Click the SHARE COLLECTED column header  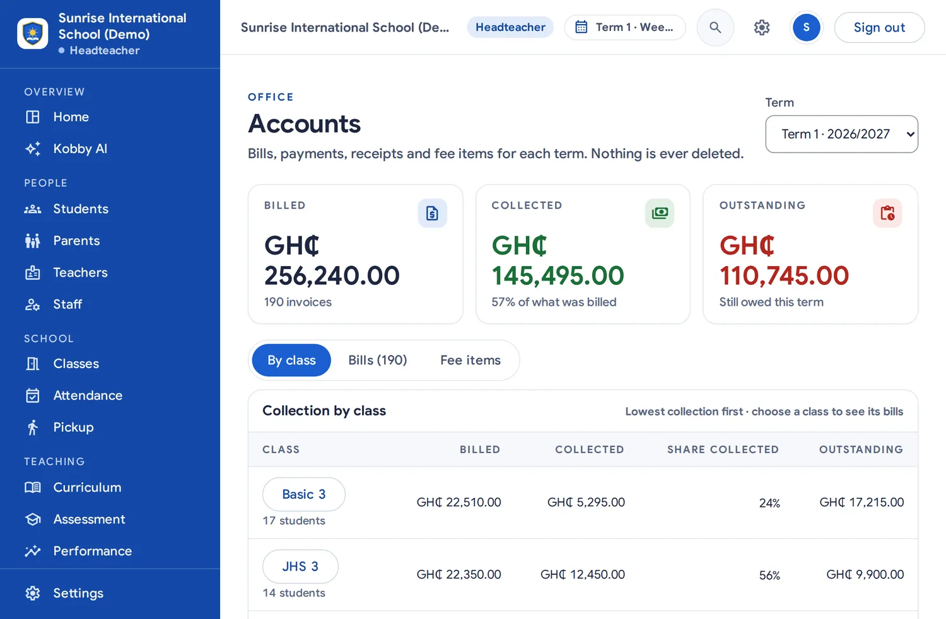(723, 449)
